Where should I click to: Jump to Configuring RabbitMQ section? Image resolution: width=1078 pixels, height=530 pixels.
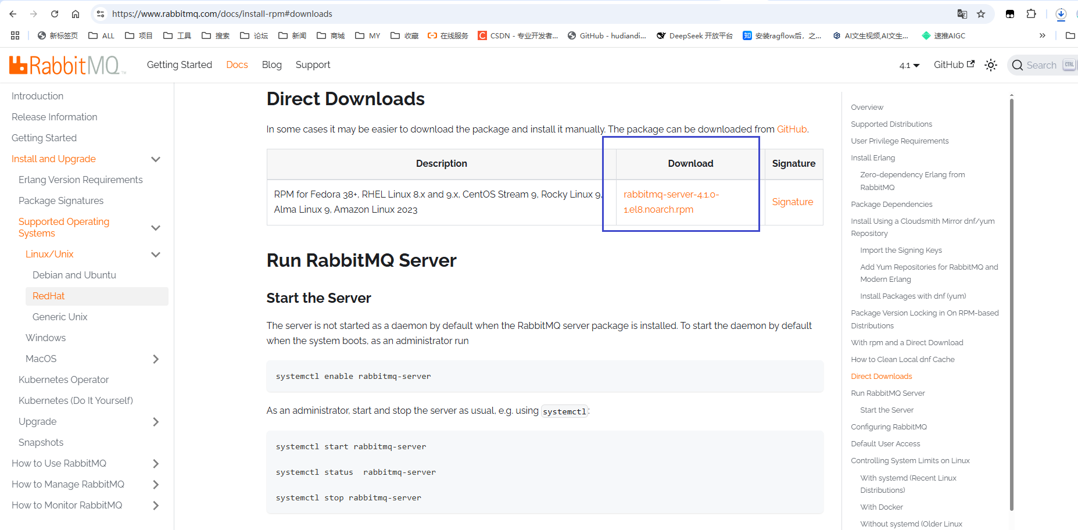pyautogui.click(x=889, y=427)
